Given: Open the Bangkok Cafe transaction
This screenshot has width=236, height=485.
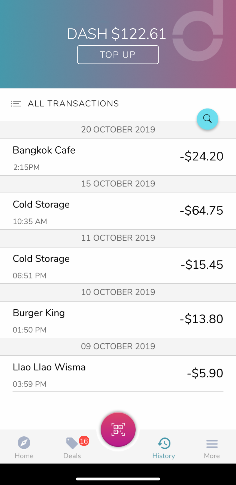Looking at the screenshot, I should [118, 157].
